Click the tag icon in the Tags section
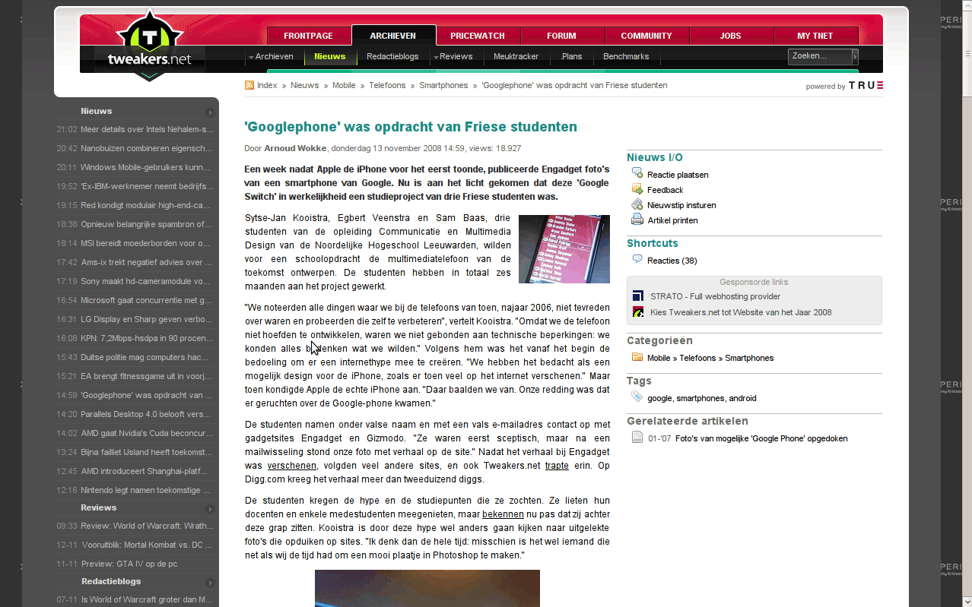972x607 pixels. (x=637, y=397)
